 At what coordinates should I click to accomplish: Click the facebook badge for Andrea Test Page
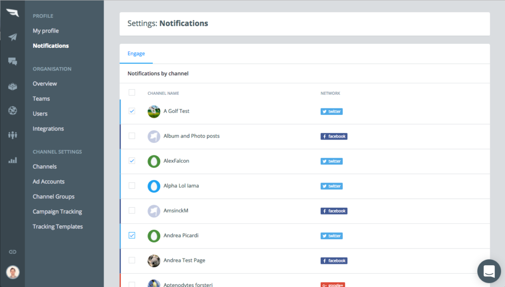pyautogui.click(x=334, y=260)
